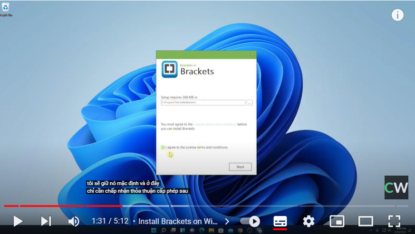The image size is (415, 234).
Task: Mute the video volume
Action: click(74, 221)
